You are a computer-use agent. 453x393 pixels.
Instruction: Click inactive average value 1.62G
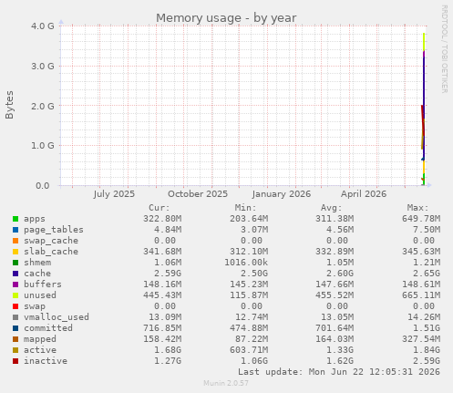coord(340,361)
